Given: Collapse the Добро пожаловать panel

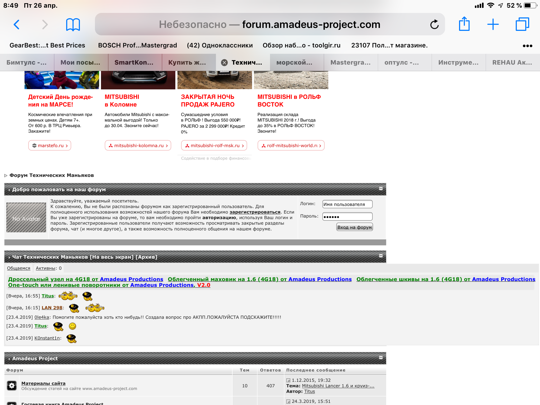Looking at the screenshot, I should coord(381,188).
